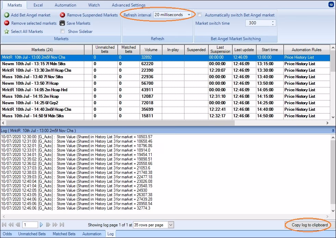This screenshot has height=238, width=336.
Task: Click the Automation Rules column header
Action: click(307, 50)
